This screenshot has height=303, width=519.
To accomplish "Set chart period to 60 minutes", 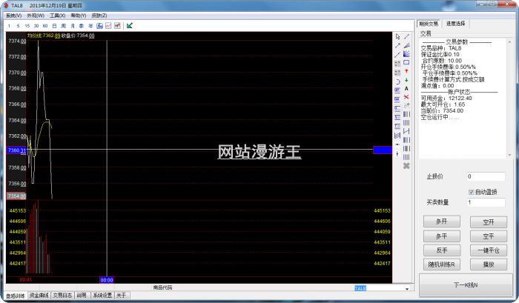I will 45,26.
